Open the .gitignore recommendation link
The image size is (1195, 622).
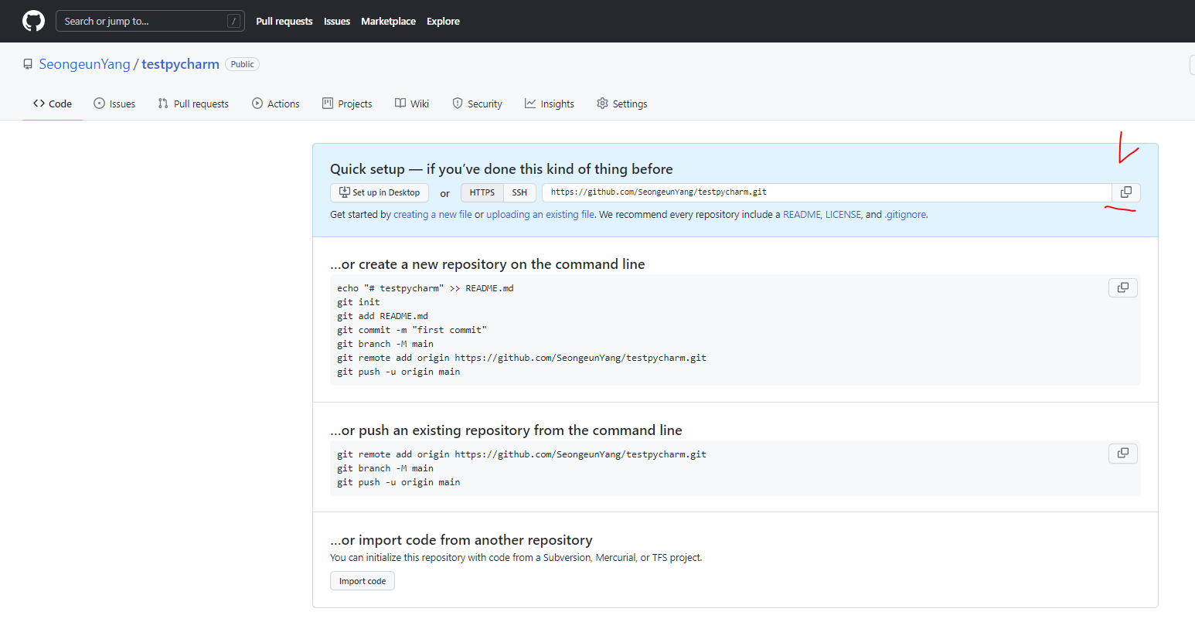905,215
